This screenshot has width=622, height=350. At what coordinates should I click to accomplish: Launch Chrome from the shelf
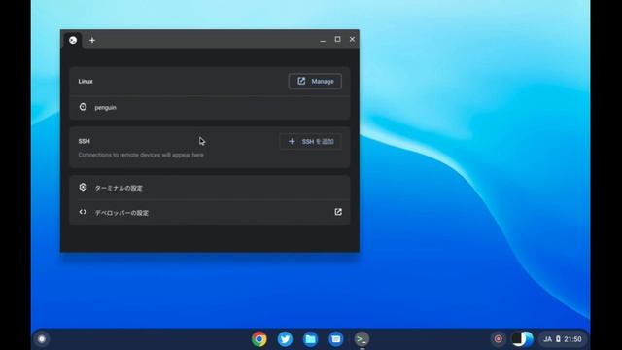coord(259,339)
